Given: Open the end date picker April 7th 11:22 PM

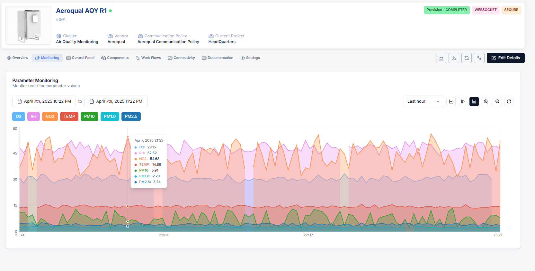Looking at the screenshot, I should (x=116, y=101).
